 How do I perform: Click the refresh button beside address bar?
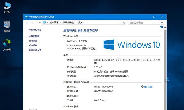124,23
